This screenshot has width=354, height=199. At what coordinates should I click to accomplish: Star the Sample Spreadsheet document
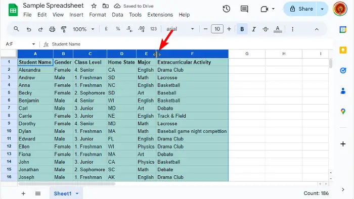tap(94, 6)
